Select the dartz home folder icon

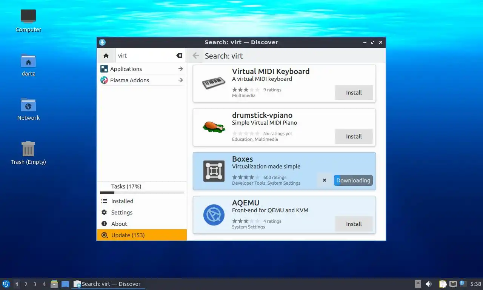click(x=28, y=60)
